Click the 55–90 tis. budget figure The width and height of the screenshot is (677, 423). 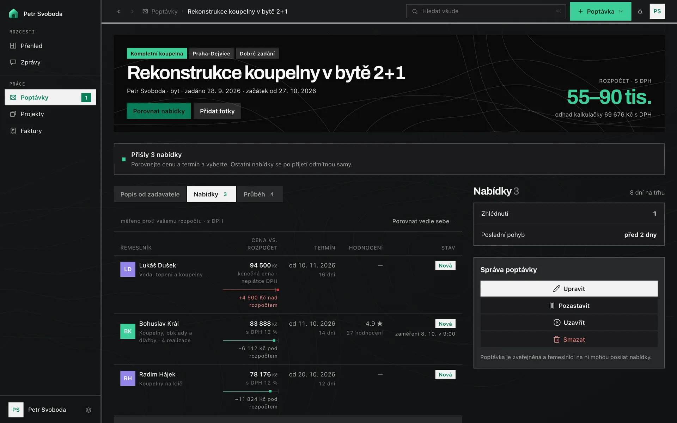click(x=609, y=97)
